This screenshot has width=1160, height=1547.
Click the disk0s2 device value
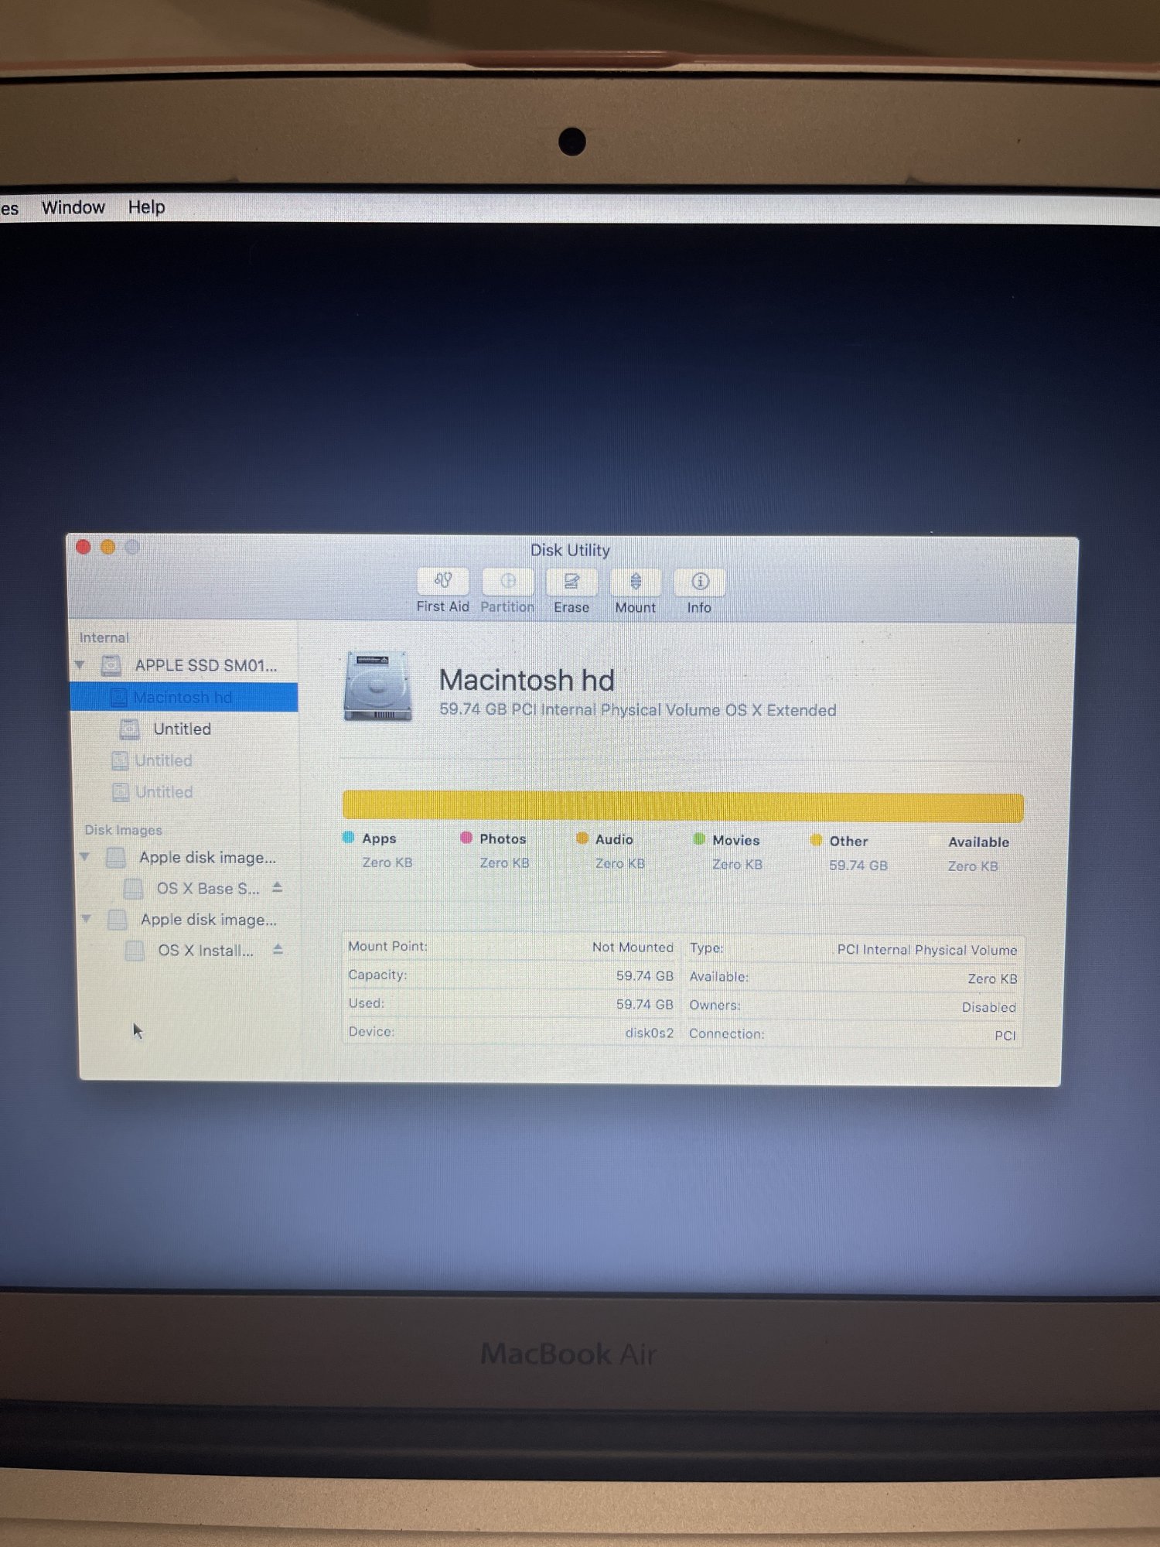tap(650, 1033)
